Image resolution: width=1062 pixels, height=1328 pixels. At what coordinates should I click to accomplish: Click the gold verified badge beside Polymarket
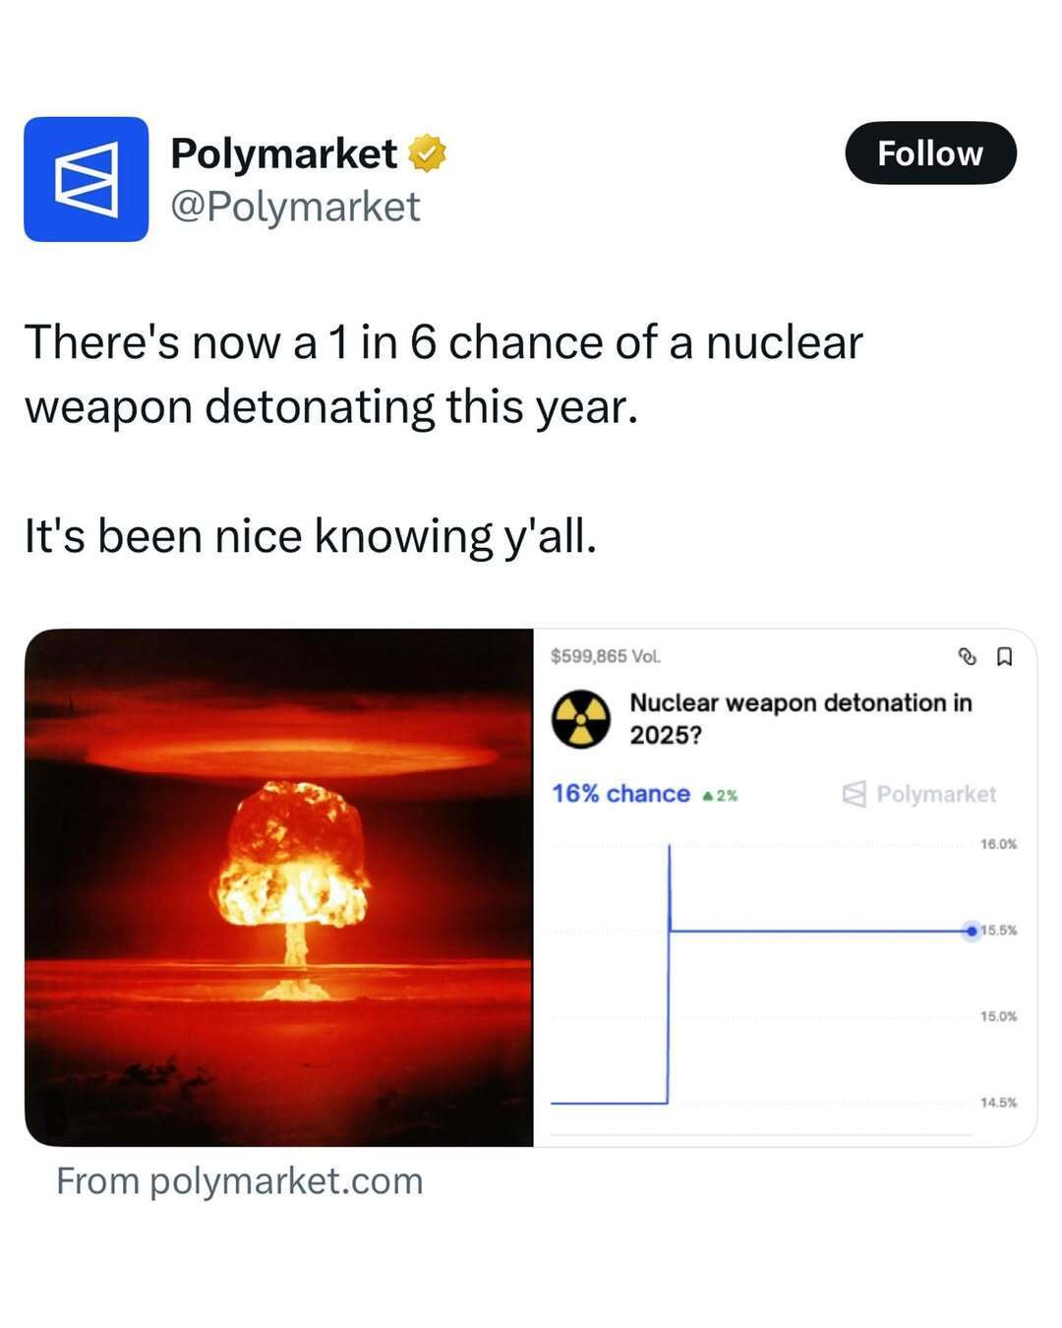click(427, 153)
